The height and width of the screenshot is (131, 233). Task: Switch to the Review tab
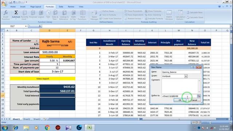pyautogui.click(x=71, y=7)
